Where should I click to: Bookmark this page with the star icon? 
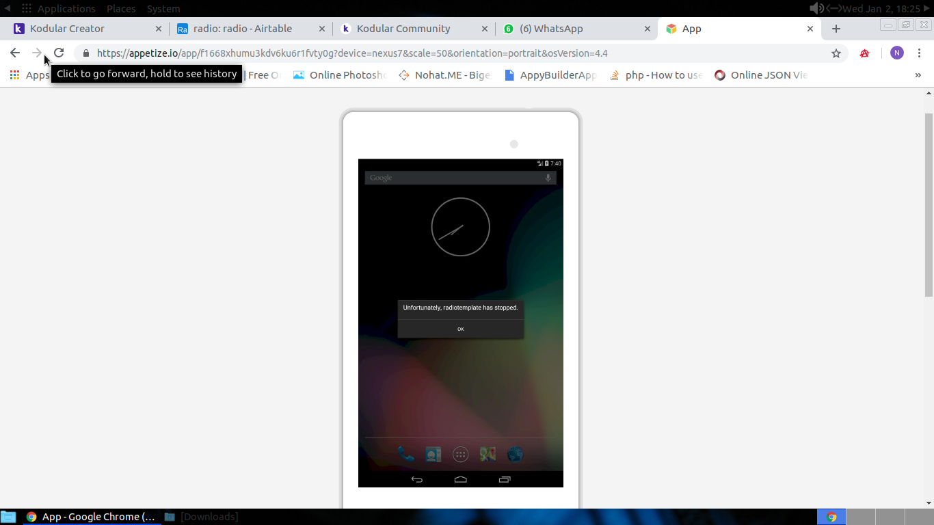[836, 53]
